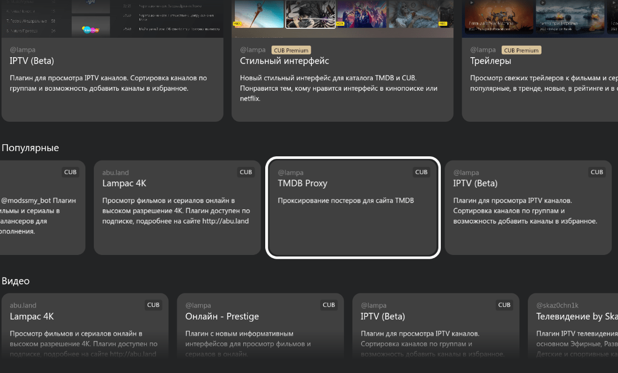The image size is (618, 373).
Task: Select abu.land author in the Популярные row
Action: (115, 173)
